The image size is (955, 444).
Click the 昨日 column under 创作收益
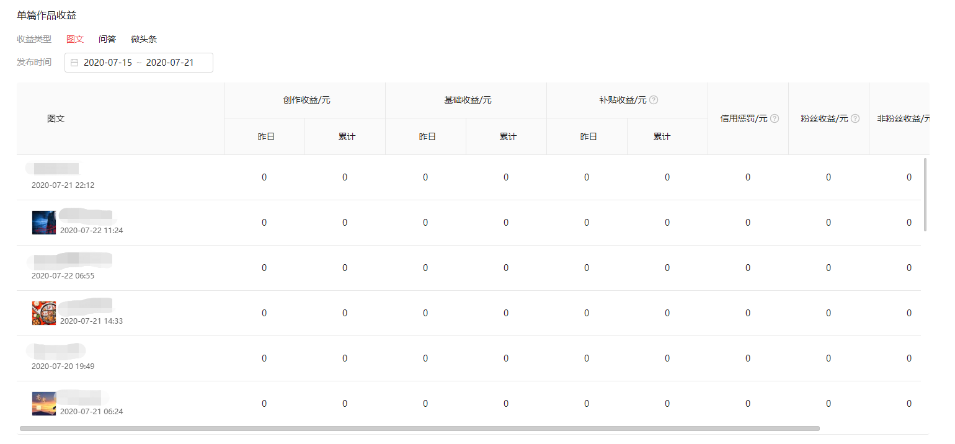[x=264, y=136]
